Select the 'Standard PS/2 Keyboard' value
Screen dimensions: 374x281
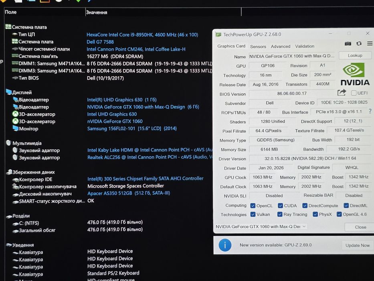[113, 273]
